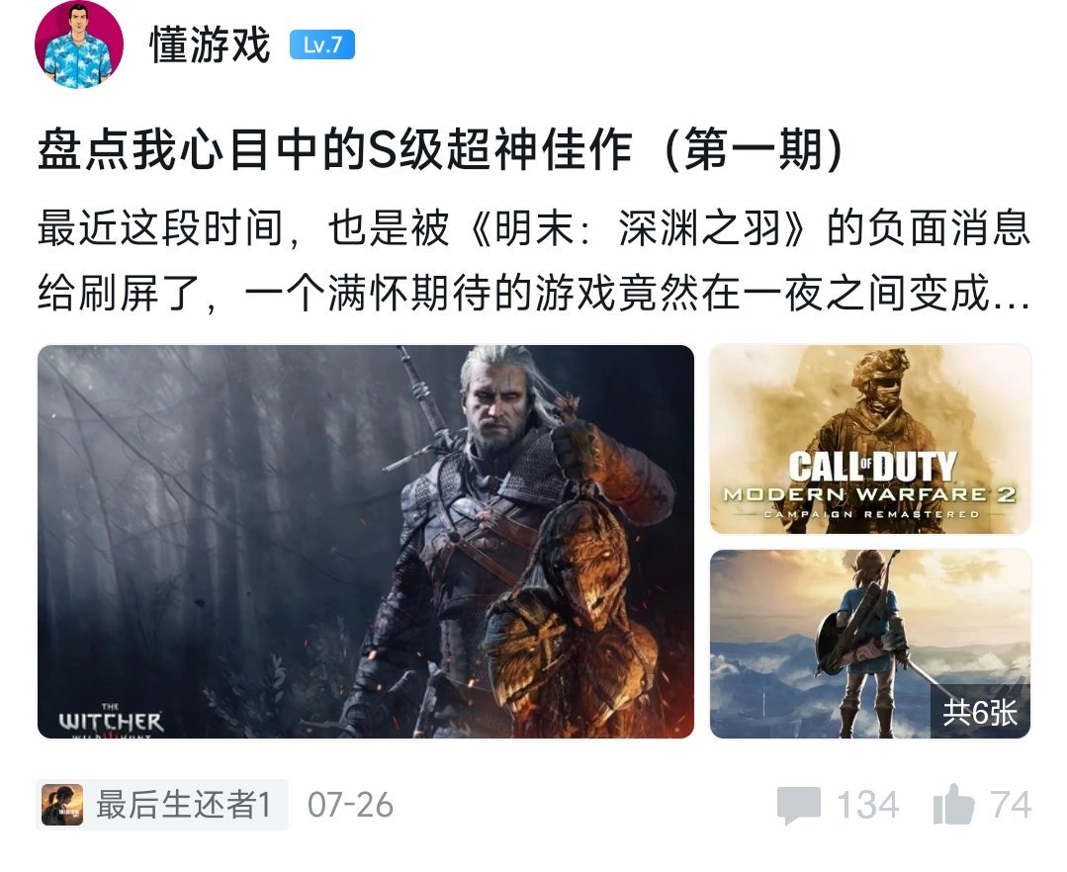Tap the Call of Duty logo text
Viewport: 1067px width, 872px height.
872,468
